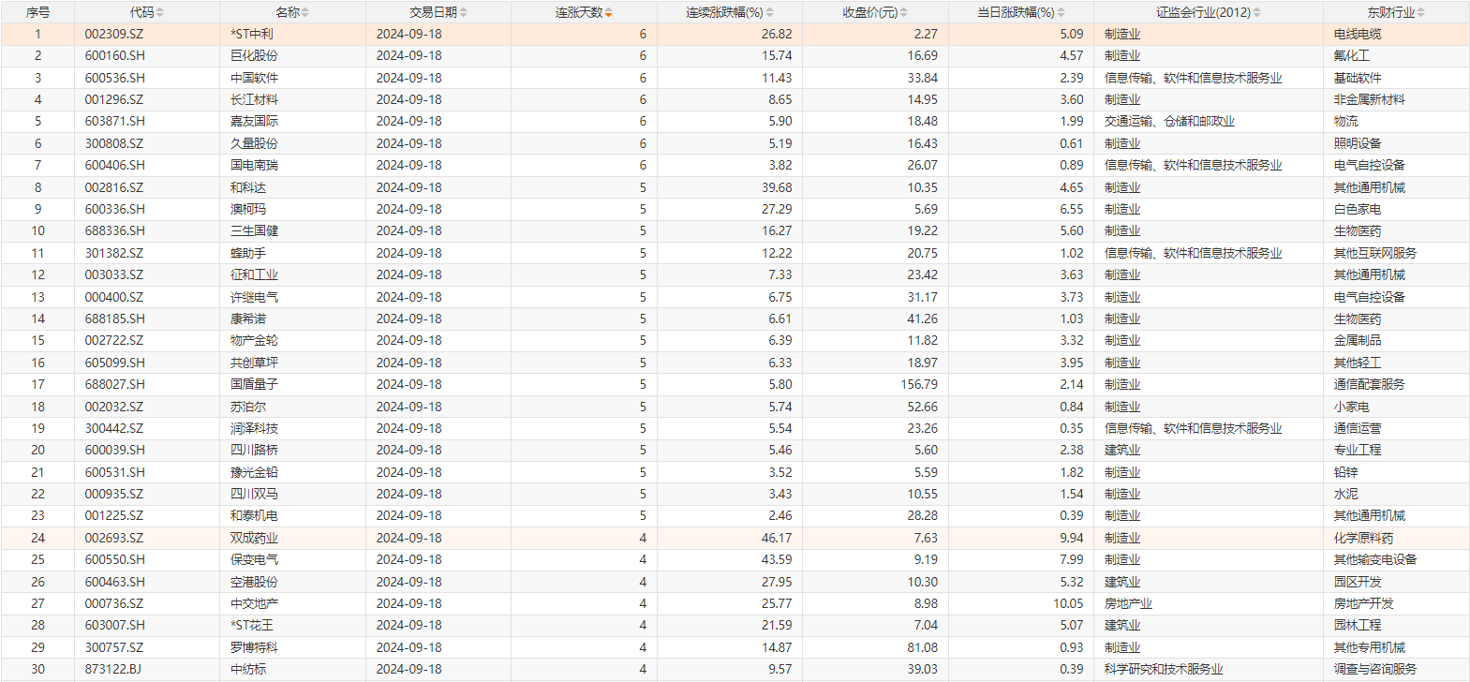Open stock code 605099.SH
Screen dimensions: 1470x682
pyautogui.click(x=115, y=363)
